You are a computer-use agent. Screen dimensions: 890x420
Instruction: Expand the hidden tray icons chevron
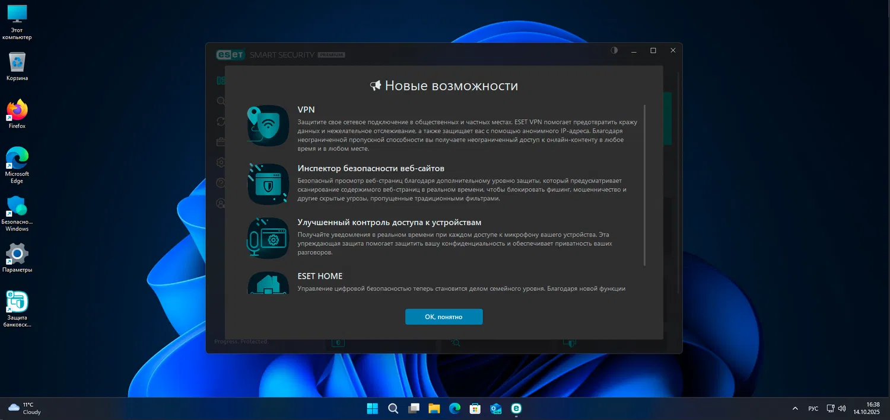pyautogui.click(x=795, y=409)
